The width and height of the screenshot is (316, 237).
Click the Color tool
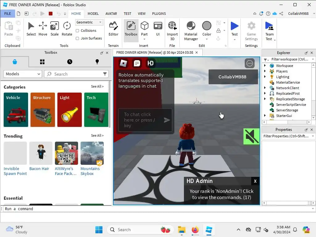[x=207, y=29]
